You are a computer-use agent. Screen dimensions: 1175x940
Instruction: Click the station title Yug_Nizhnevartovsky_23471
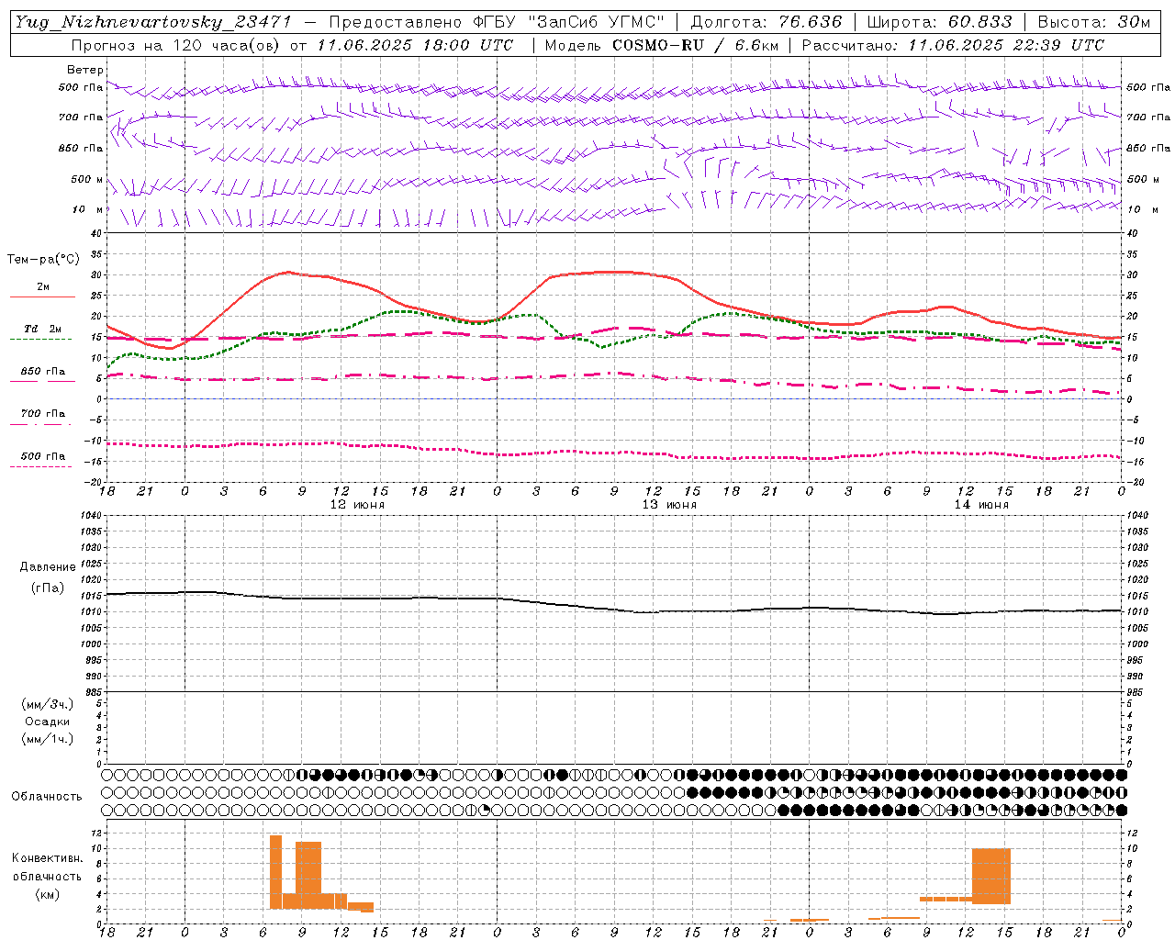point(153,22)
